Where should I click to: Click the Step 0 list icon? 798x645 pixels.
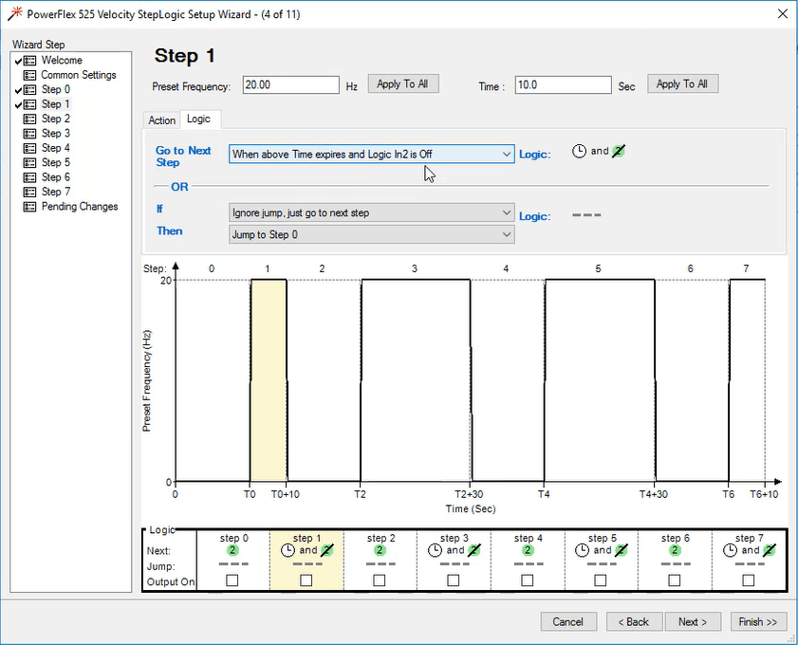(30, 90)
